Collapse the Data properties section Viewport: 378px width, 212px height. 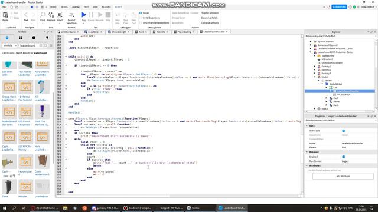307,125
